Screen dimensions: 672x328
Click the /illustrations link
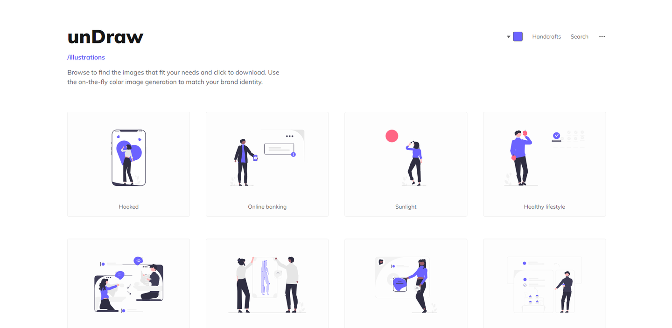pyautogui.click(x=86, y=57)
